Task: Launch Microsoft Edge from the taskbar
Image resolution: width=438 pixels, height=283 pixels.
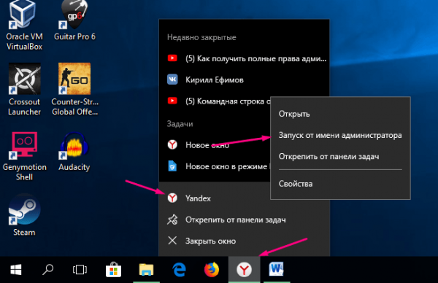Action: (x=179, y=270)
